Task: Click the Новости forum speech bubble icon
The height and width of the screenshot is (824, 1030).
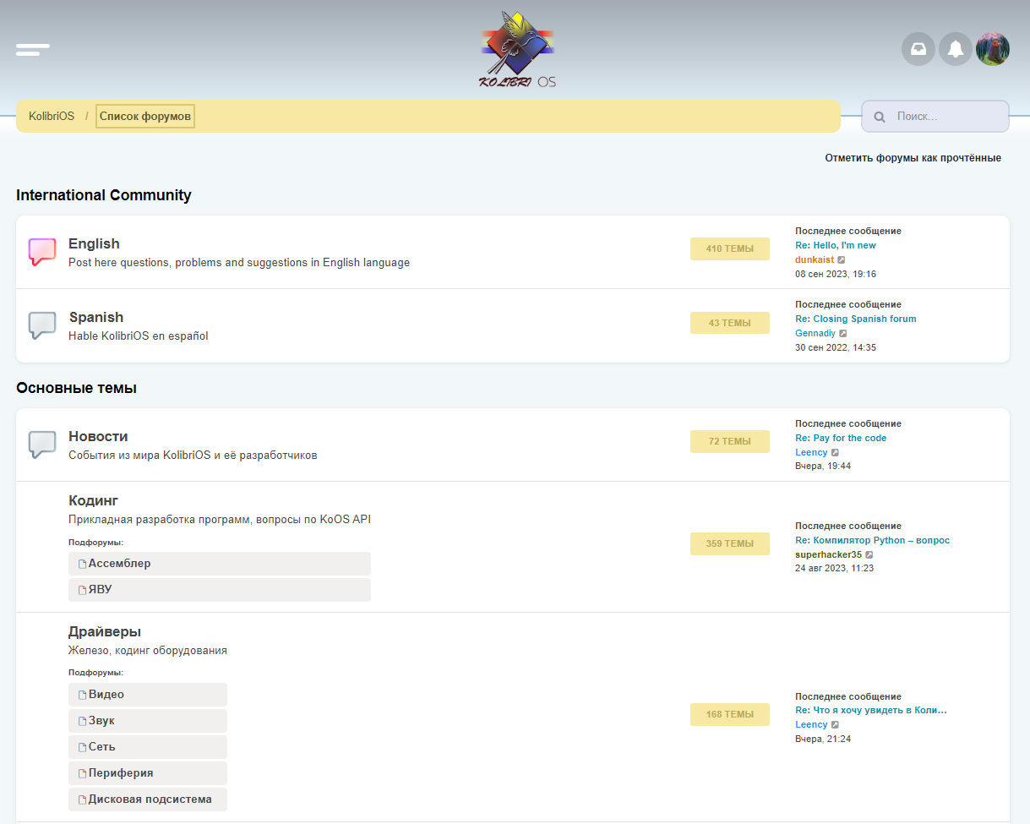Action: tap(42, 445)
